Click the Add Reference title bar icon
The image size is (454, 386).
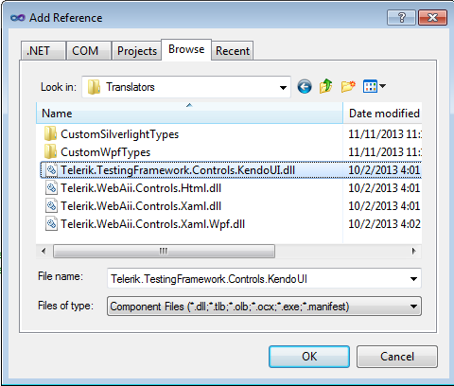(x=18, y=18)
